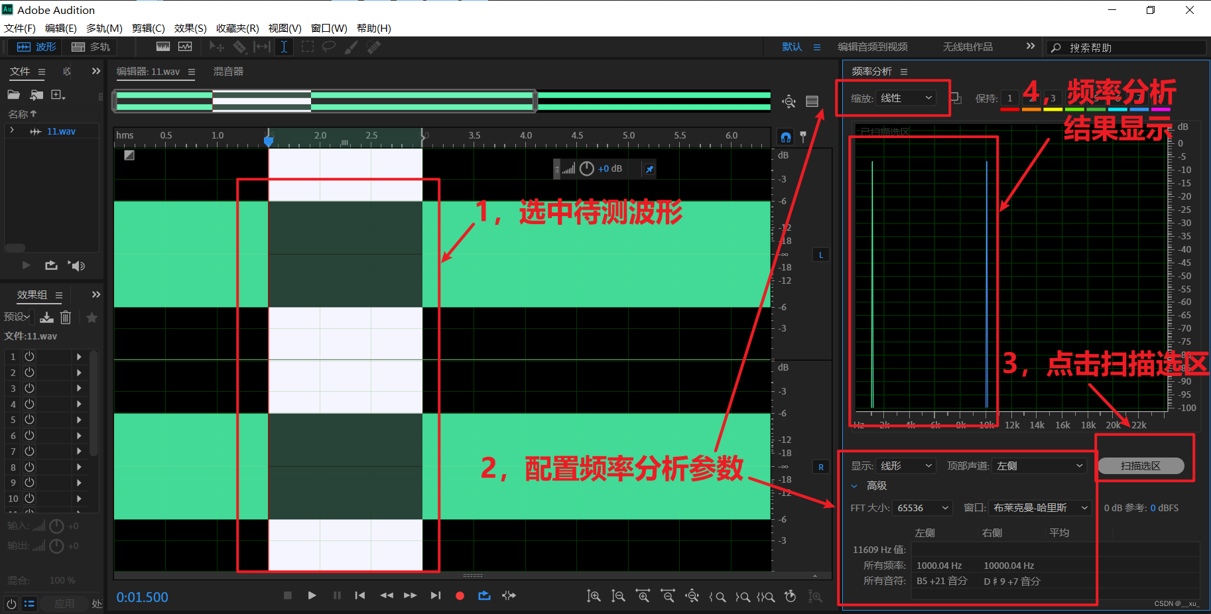Open file using folder icon in Files panel

[x=14, y=95]
